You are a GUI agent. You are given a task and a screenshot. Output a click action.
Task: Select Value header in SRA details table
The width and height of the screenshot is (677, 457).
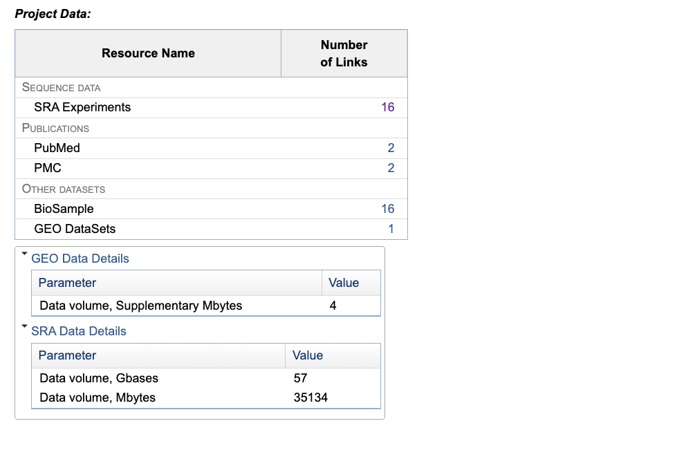pos(308,355)
